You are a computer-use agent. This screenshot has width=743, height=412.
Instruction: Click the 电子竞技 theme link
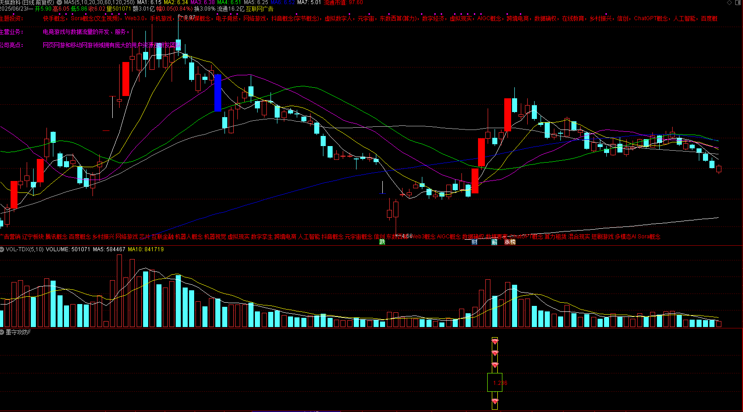[x=227, y=19]
